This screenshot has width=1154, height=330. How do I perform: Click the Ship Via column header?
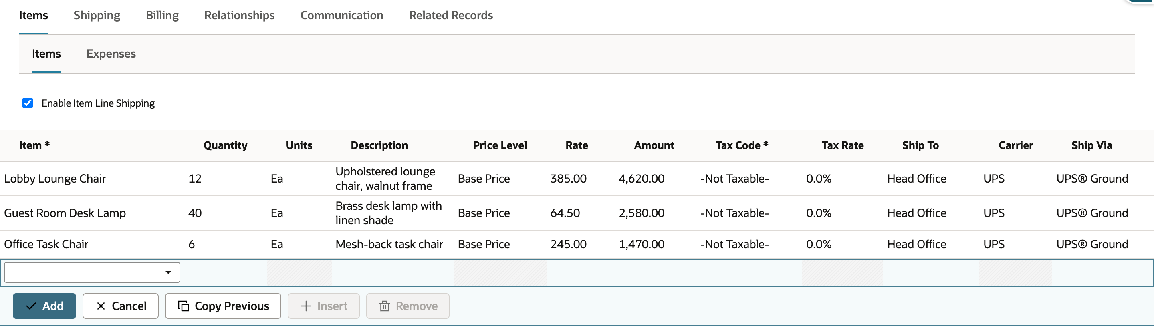point(1092,145)
